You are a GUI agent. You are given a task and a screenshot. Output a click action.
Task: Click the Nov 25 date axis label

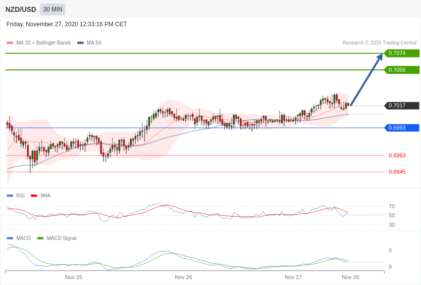pyautogui.click(x=74, y=277)
